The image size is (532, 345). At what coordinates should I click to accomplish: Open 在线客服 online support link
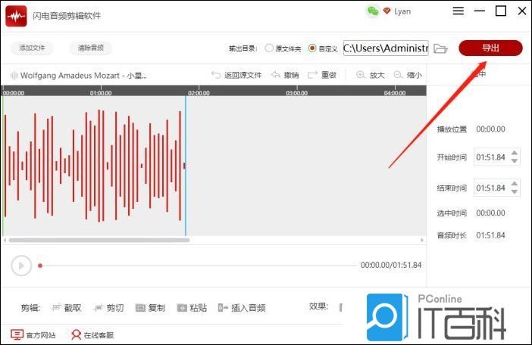[x=92, y=335]
